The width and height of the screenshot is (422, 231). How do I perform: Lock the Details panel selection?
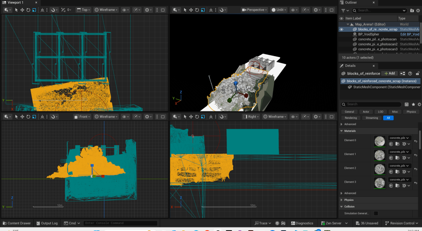(417, 73)
